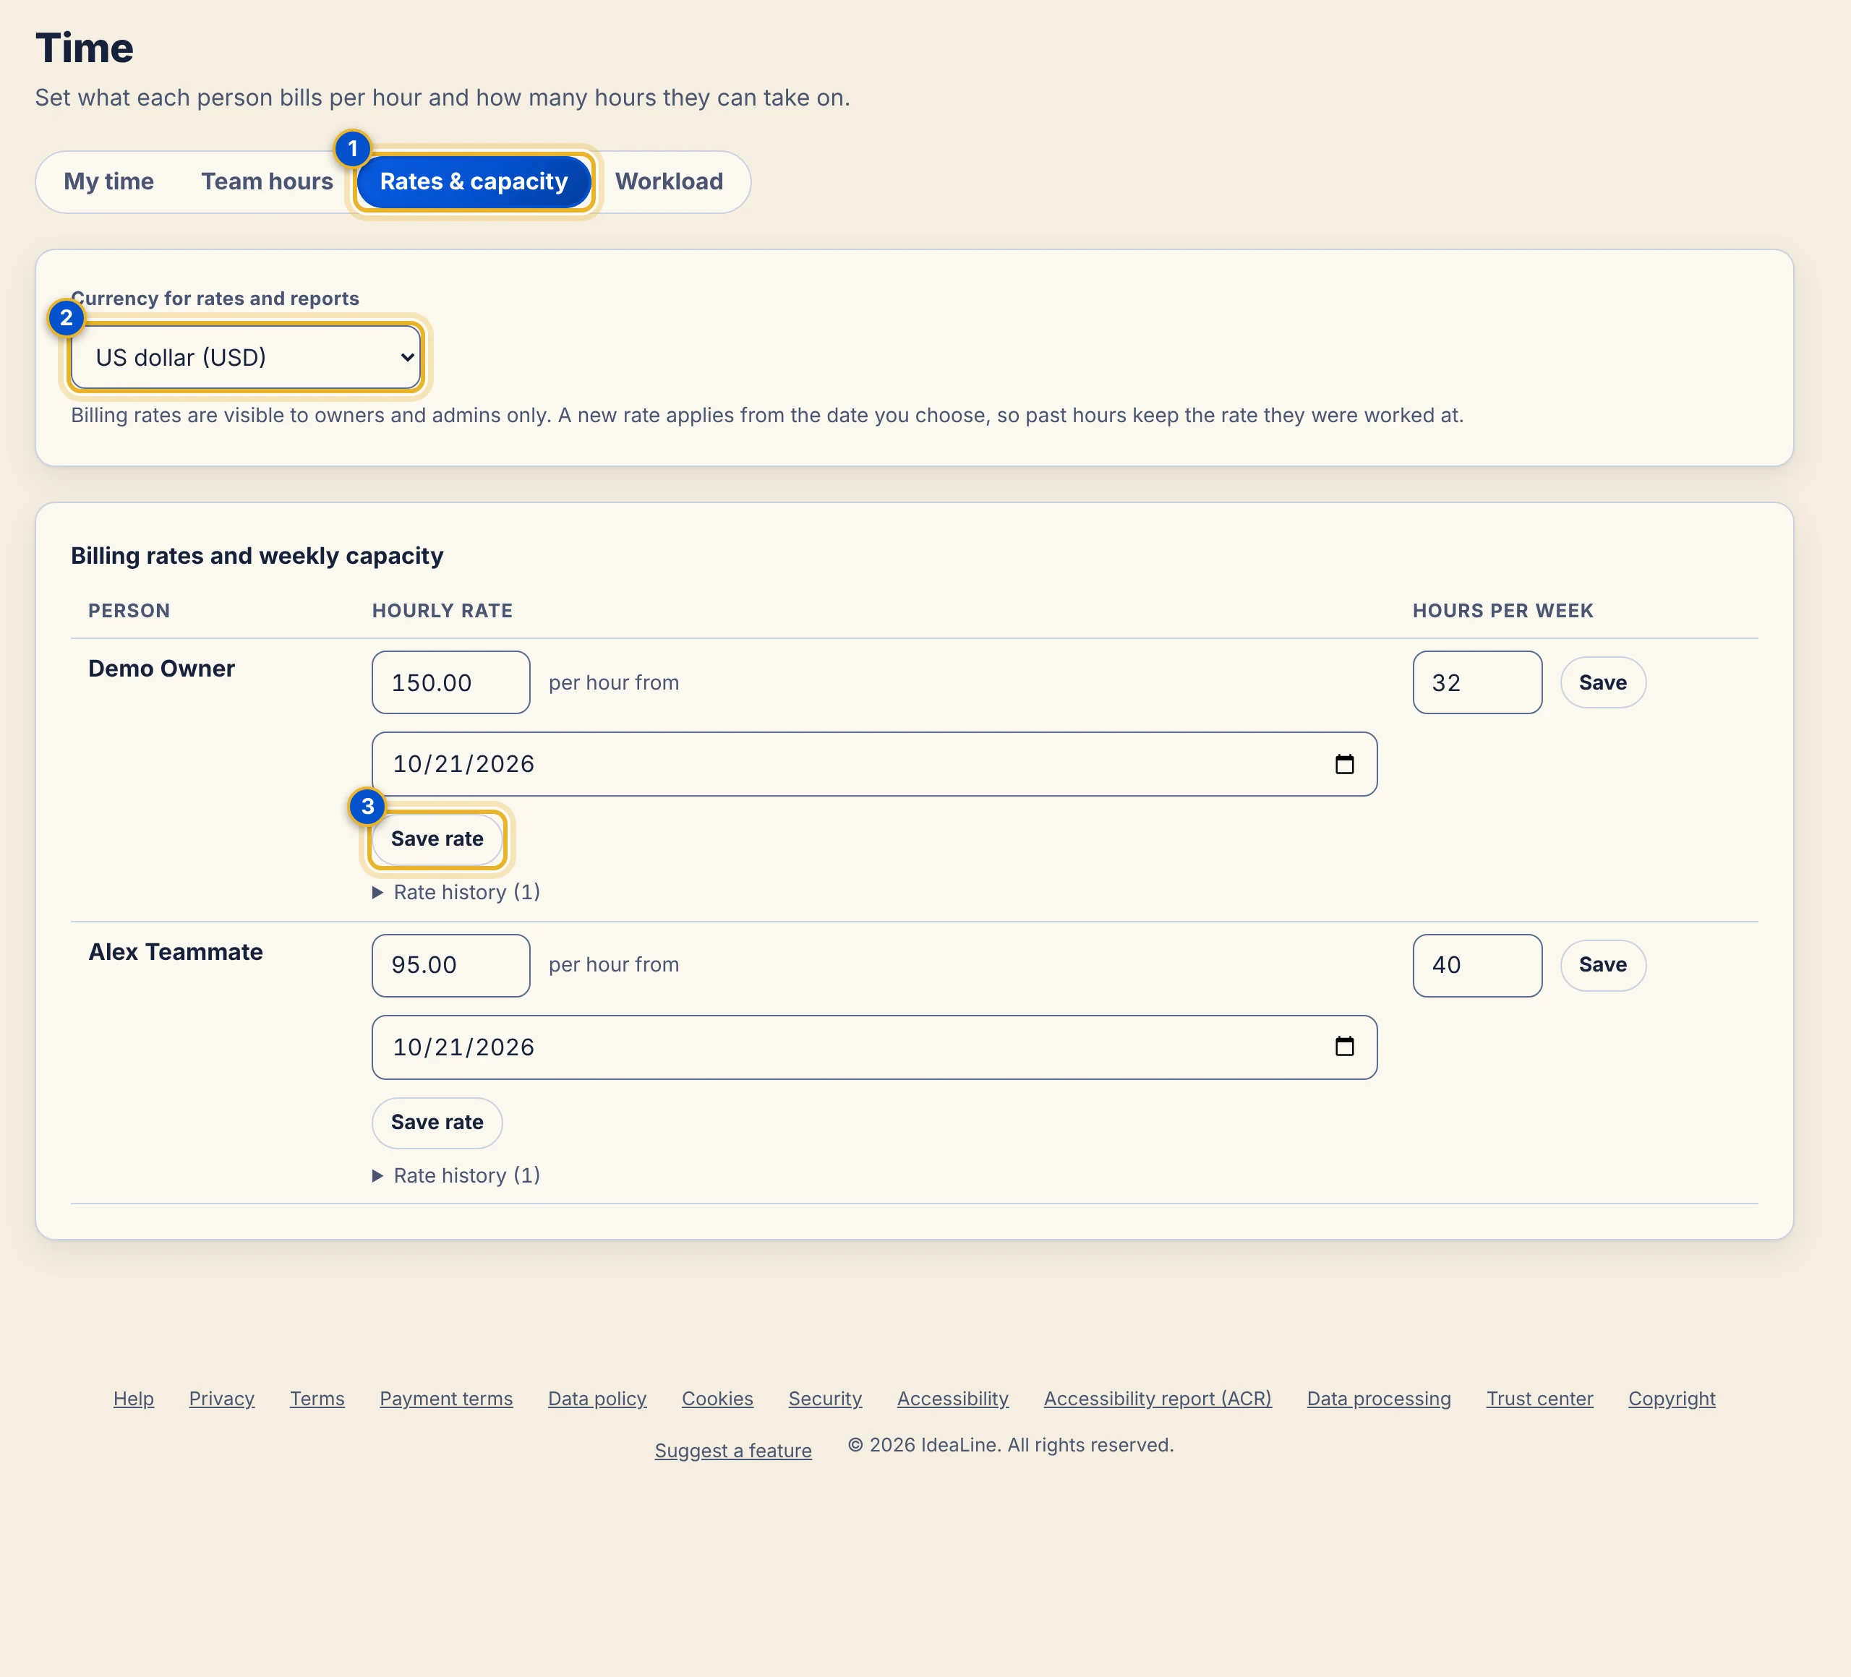The width and height of the screenshot is (1851, 1677).
Task: Click Alex Teammate's effective date field
Action: pyautogui.click(x=874, y=1047)
